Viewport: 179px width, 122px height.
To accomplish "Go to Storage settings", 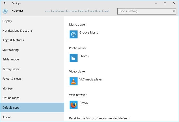I will (x=32, y=88).
